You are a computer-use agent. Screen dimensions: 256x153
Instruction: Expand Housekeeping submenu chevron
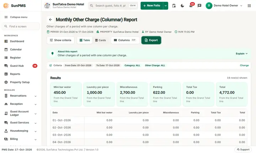click(36, 131)
